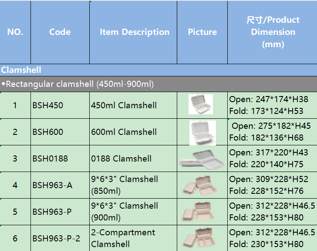Screen dimensions: 317x251
Task: Click the 0188 Clamshell product photo
Action: coord(202,159)
